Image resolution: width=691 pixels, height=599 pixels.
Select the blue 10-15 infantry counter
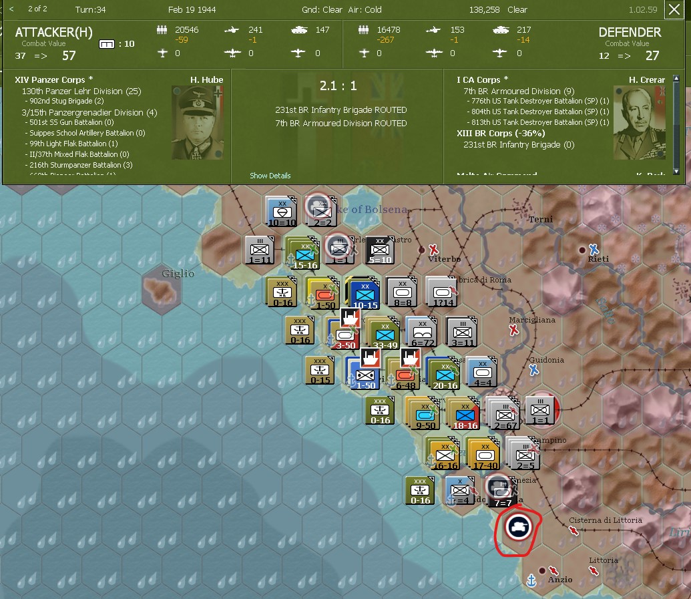[364, 294]
